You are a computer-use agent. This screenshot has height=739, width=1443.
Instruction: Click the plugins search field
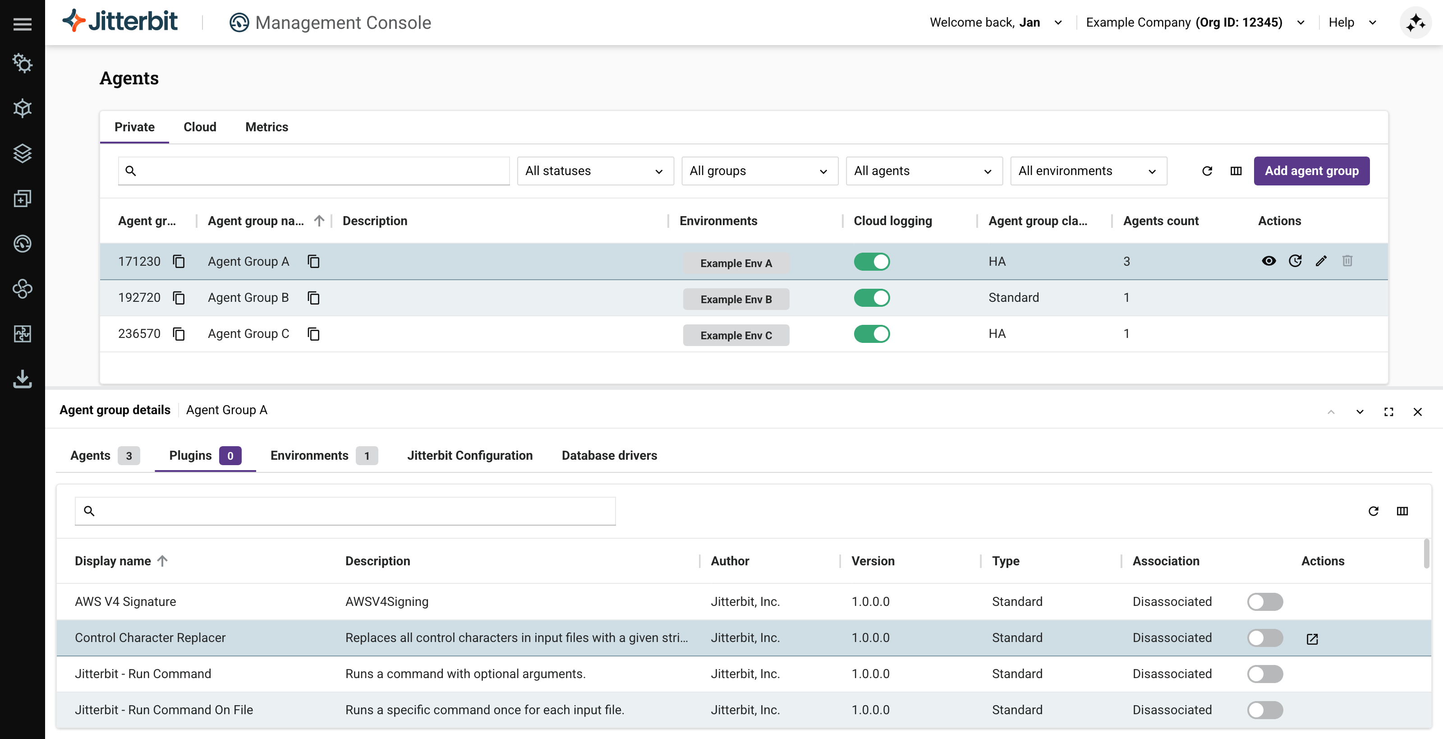pyautogui.click(x=345, y=511)
